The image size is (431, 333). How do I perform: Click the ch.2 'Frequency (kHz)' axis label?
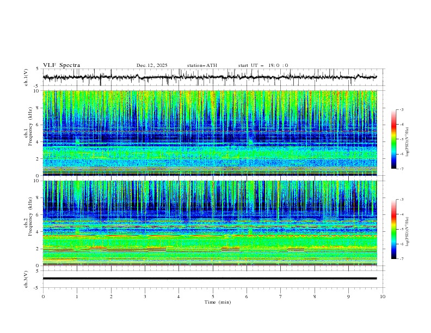pos(30,216)
